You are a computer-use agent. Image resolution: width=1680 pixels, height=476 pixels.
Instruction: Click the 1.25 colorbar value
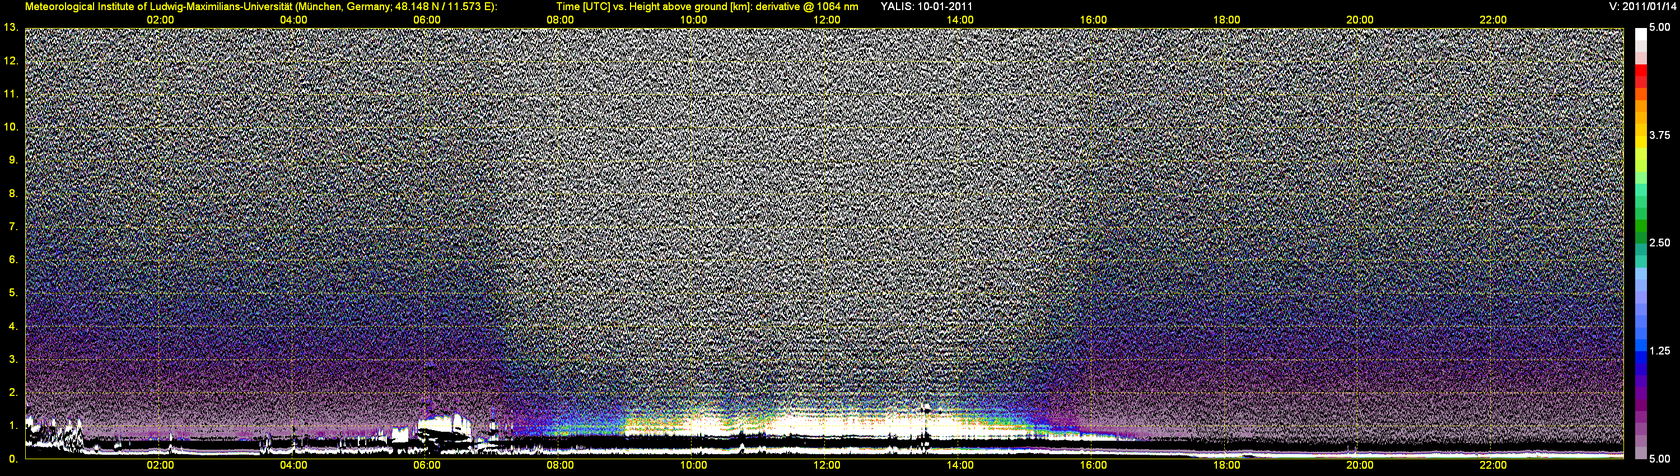click(1660, 351)
